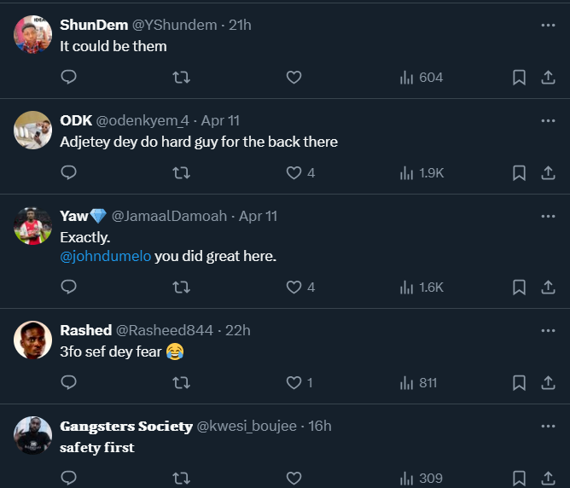The image size is (570, 488).
Task: Reply to Gangsters Society's 'safety first' tweet
Action: 69,479
